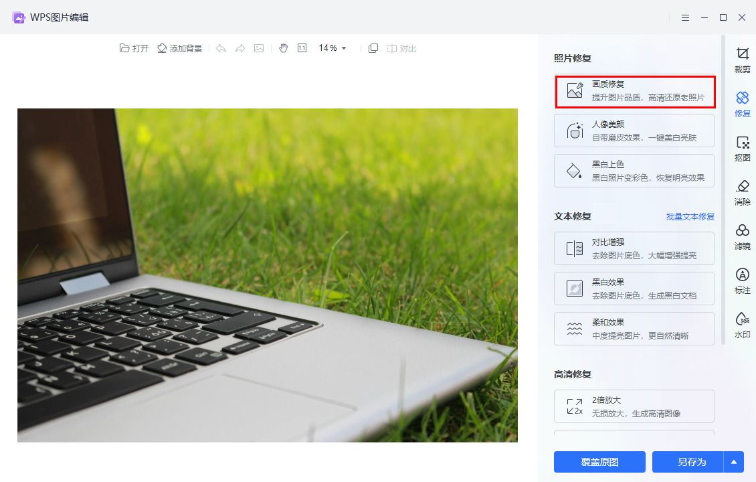
Task: Click 另存为 to save as
Action: pos(688,462)
